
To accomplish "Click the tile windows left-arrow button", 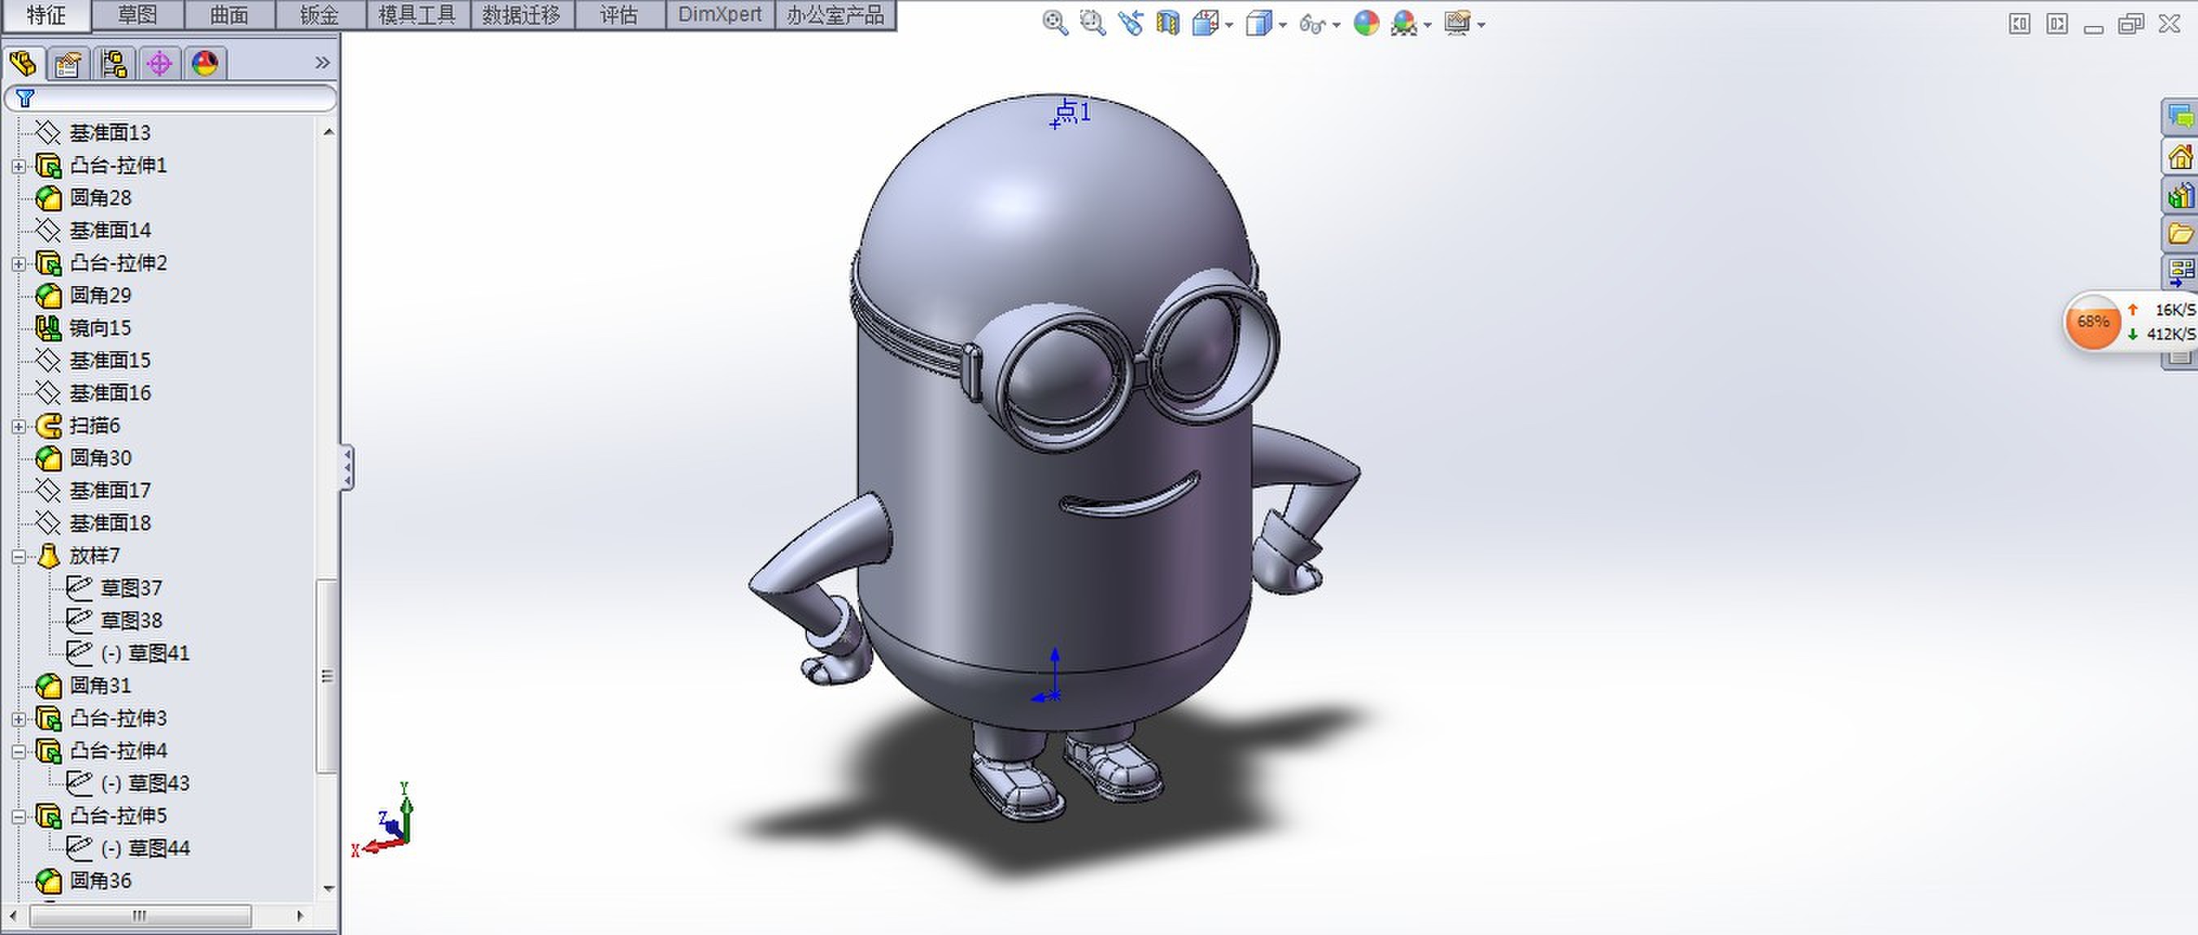I will pos(2020,24).
